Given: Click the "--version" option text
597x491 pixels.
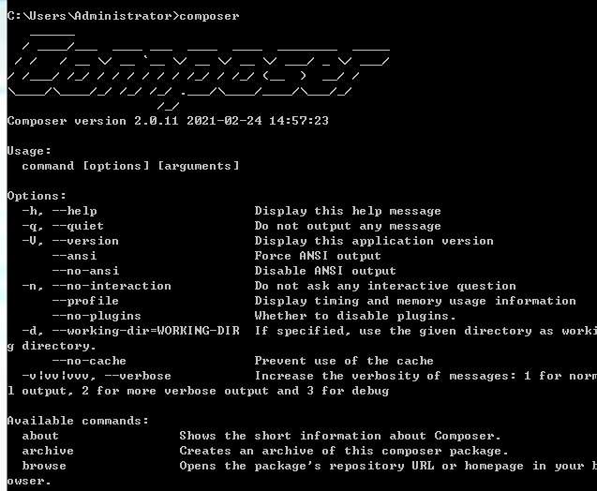Looking at the screenshot, I should coord(85,241).
